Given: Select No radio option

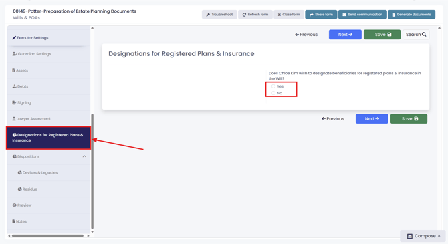Looking at the screenshot, I should 273,93.
